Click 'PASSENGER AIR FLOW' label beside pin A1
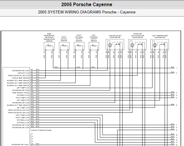The height and width of the screenshot is (146, 184). click(x=21, y=71)
